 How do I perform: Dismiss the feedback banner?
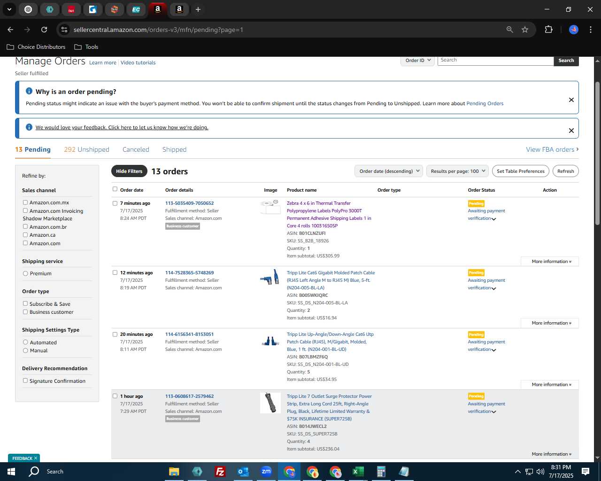click(571, 131)
